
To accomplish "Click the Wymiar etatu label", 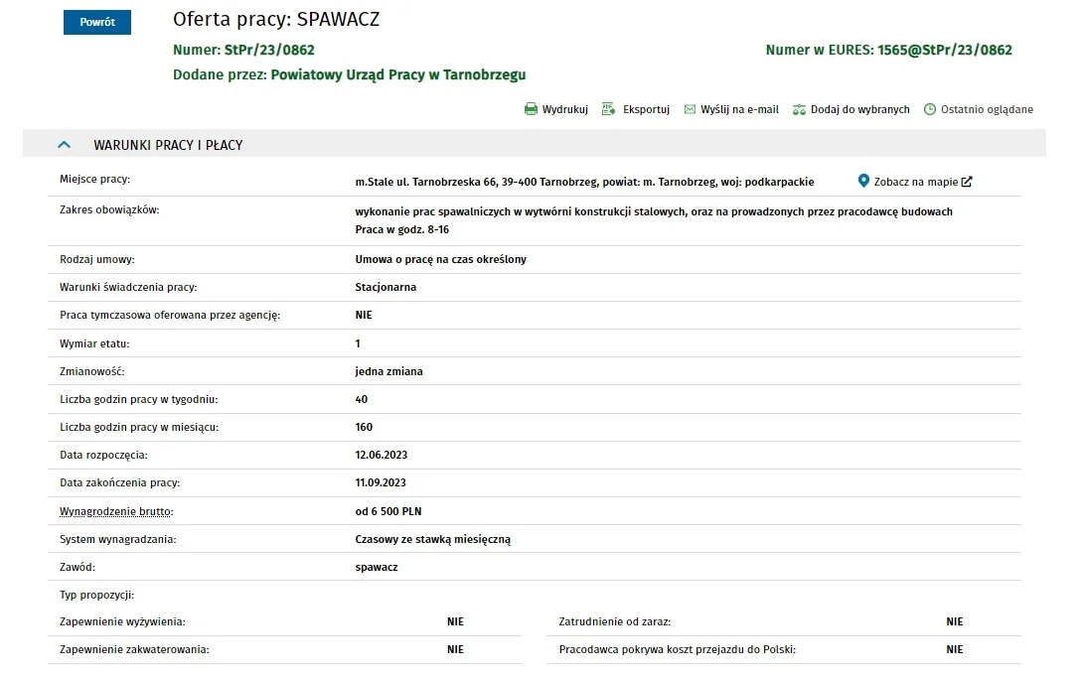I will [x=94, y=343].
